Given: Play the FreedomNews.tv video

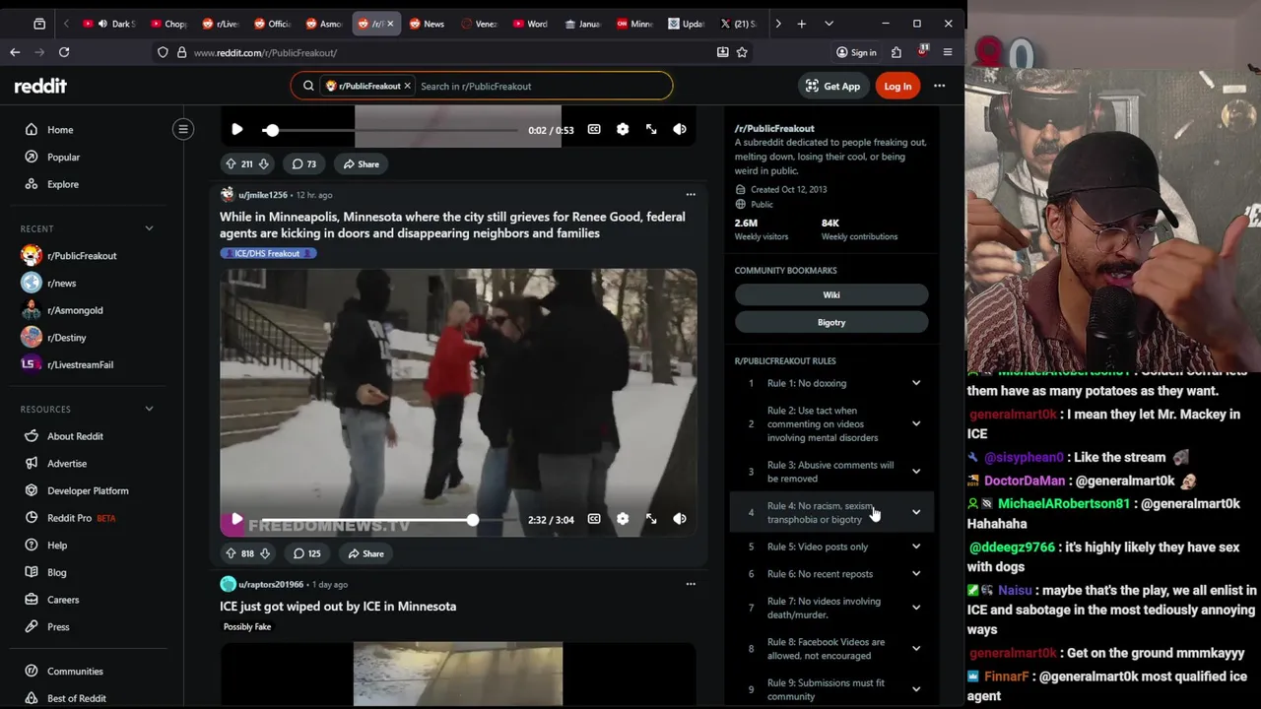Looking at the screenshot, I should pyautogui.click(x=236, y=519).
